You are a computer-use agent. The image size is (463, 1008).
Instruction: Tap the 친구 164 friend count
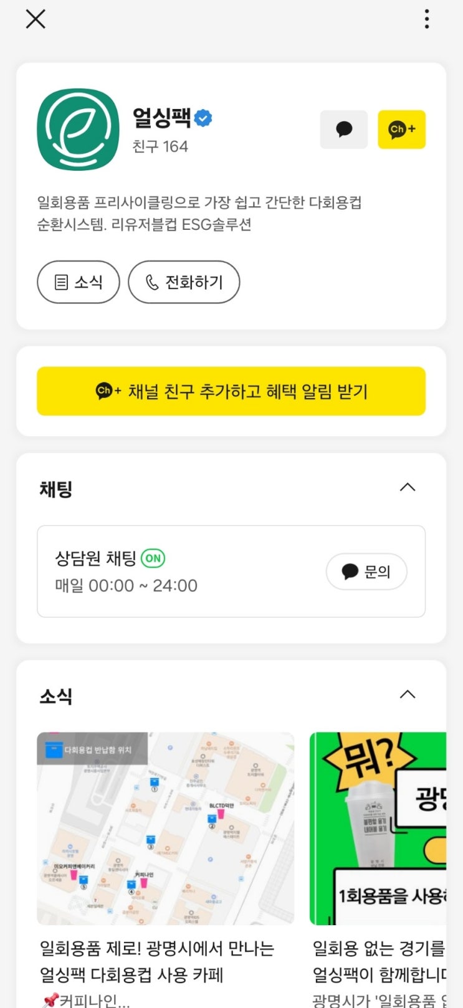click(160, 146)
